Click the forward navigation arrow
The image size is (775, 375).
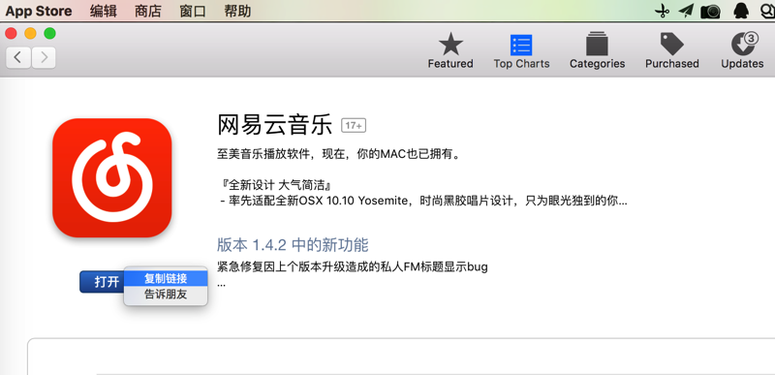tap(44, 58)
